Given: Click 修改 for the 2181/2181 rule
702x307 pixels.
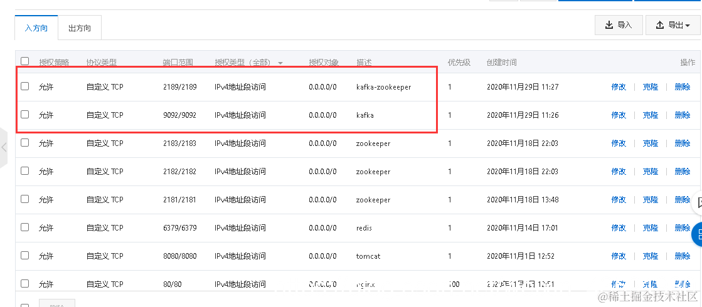Looking at the screenshot, I should click(619, 200).
